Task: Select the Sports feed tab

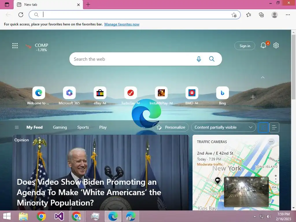Action: (83, 127)
